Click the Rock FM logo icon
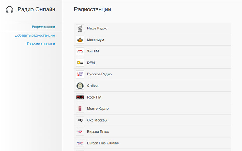Image resolution: width=242 pixels, height=151 pixels. 80,97
